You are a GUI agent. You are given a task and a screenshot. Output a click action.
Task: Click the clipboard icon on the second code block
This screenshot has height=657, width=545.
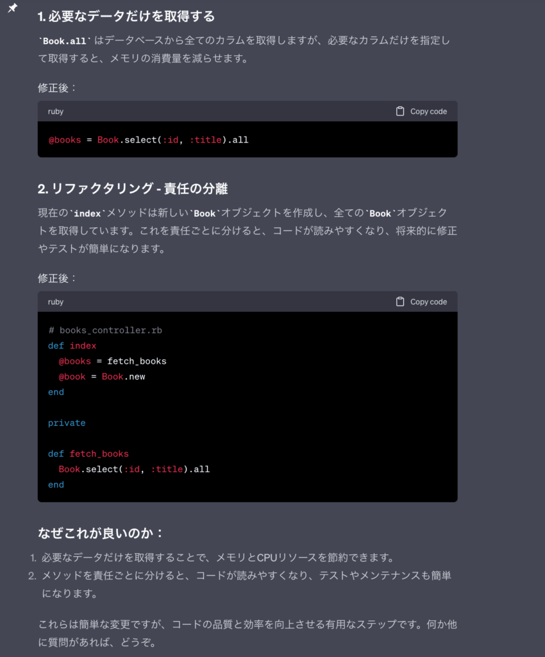[x=399, y=302]
